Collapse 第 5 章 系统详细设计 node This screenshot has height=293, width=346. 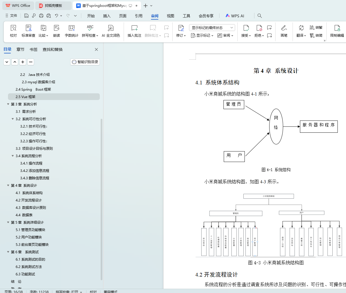click(8, 223)
